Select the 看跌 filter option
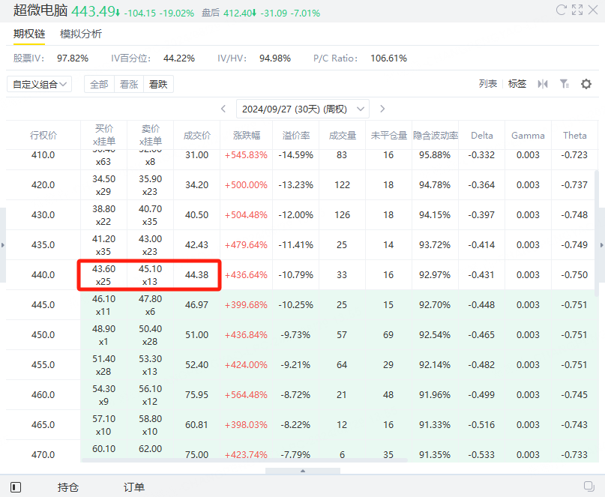This screenshot has height=497, width=605. [158, 84]
